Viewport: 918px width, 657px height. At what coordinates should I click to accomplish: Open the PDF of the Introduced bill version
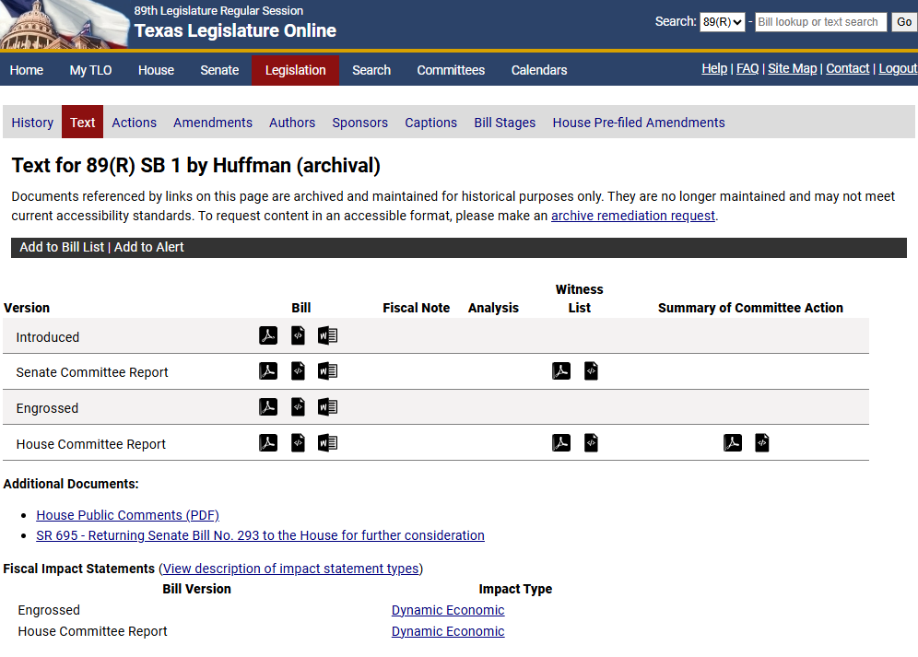point(268,335)
